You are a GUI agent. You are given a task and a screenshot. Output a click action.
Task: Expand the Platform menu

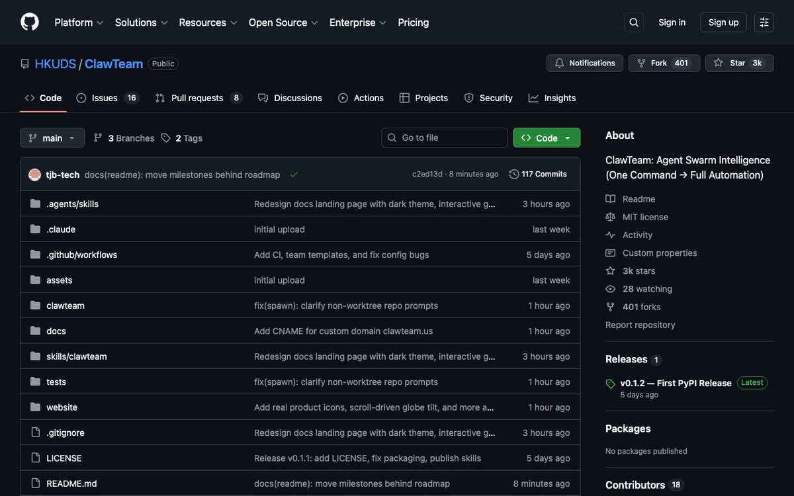[x=79, y=22]
